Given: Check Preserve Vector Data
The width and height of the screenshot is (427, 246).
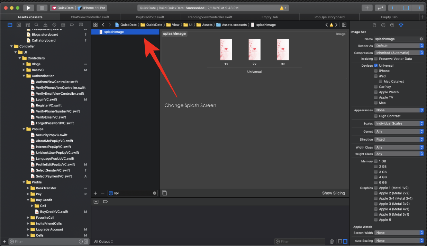Looking at the screenshot, I should pos(376,59).
